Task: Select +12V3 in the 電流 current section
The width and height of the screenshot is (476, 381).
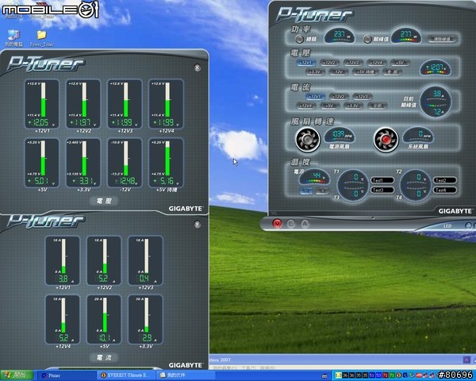Action: point(363,97)
